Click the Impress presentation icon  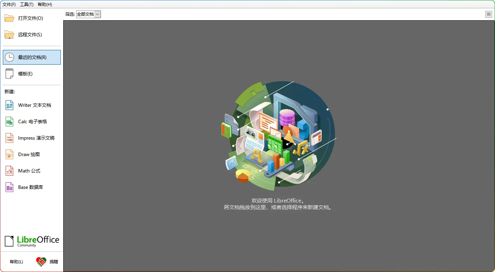tap(9, 138)
